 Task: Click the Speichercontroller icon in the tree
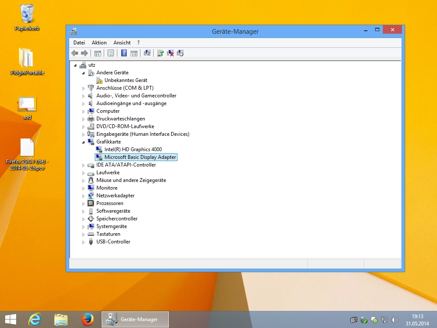click(x=91, y=219)
